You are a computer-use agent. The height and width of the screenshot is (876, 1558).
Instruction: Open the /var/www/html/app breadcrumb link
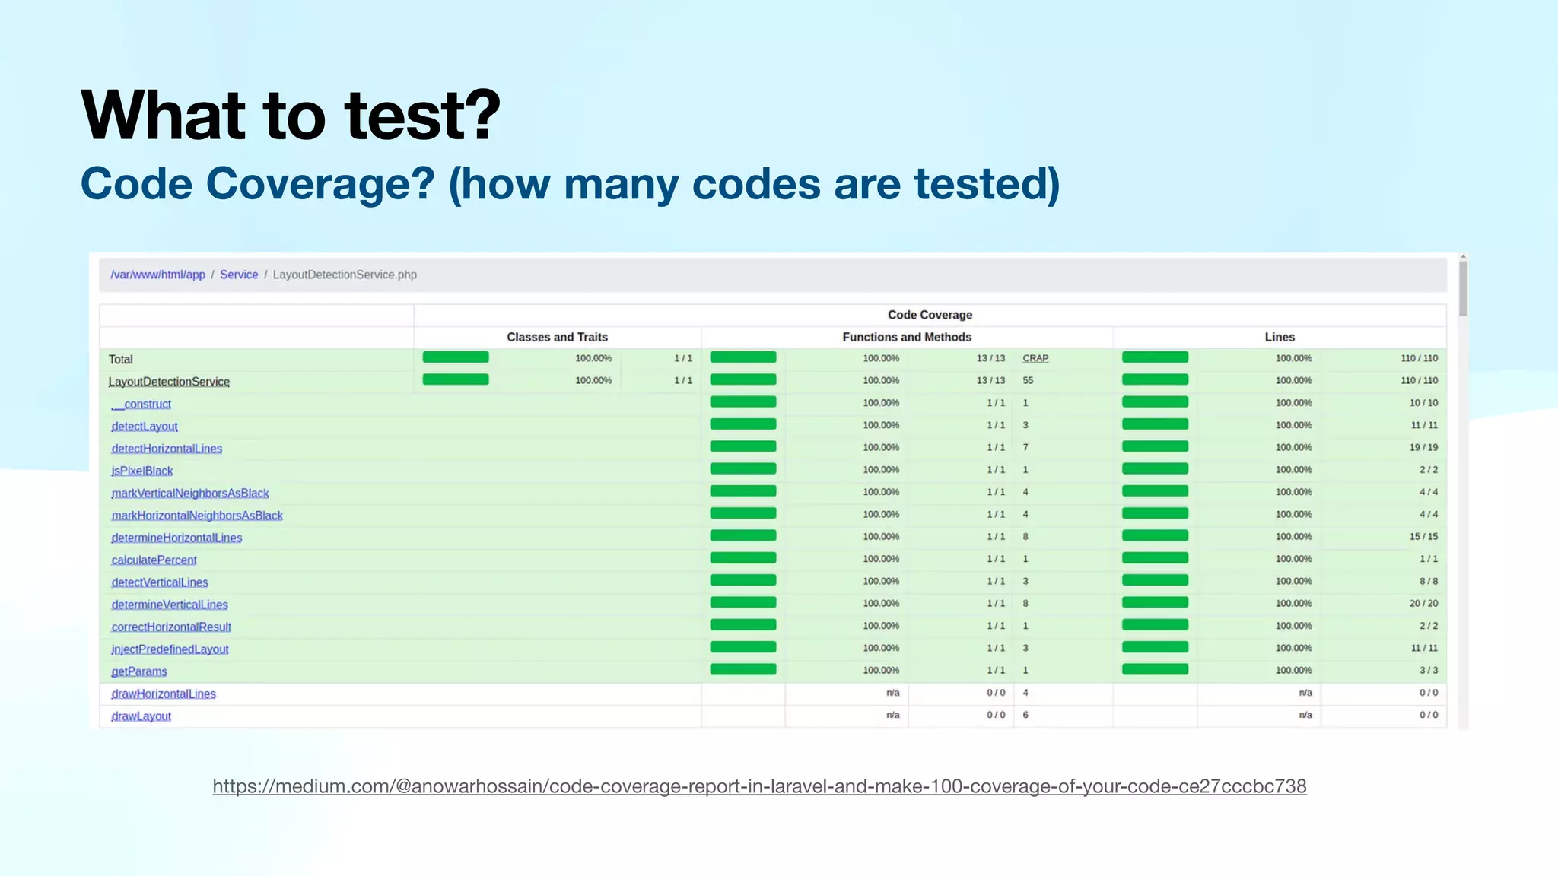tap(157, 275)
